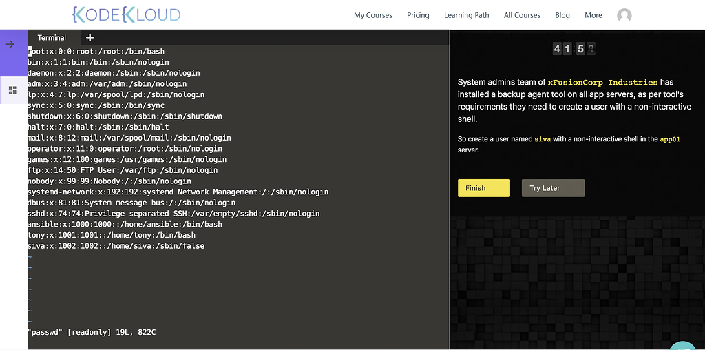The height and width of the screenshot is (350, 705).
Task: Go to the Pricing page
Action: [x=418, y=15]
